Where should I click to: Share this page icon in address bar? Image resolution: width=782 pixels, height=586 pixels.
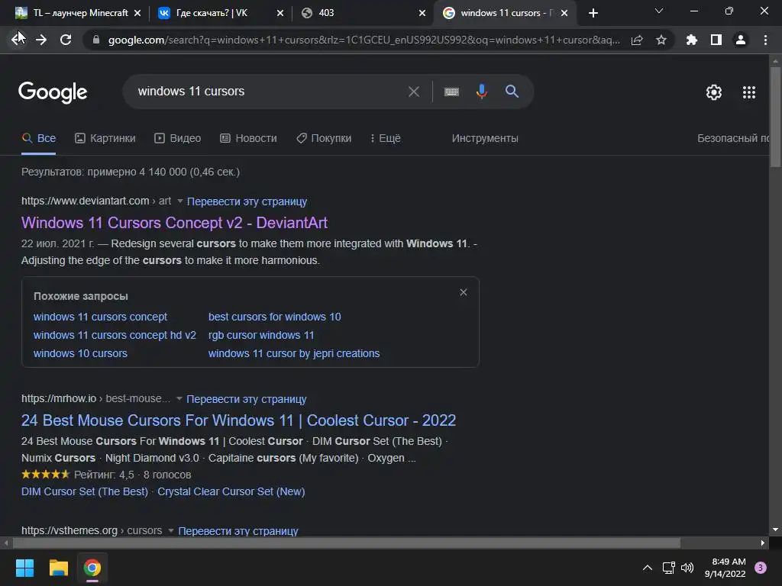(x=637, y=40)
